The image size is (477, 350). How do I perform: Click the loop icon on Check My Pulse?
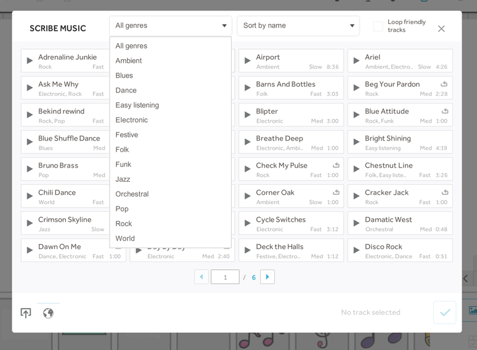336,165
